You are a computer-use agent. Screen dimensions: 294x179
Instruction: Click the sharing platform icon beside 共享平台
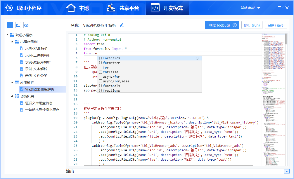click(x=111, y=8)
